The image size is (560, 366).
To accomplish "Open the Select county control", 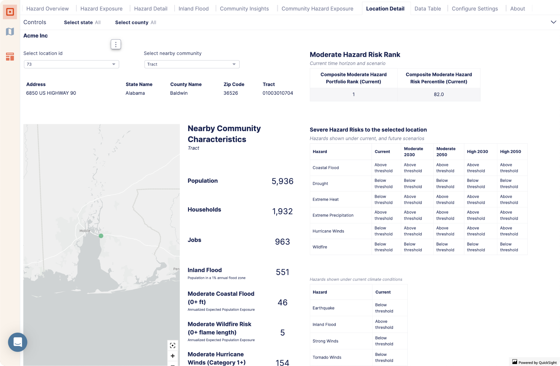I will click(135, 22).
